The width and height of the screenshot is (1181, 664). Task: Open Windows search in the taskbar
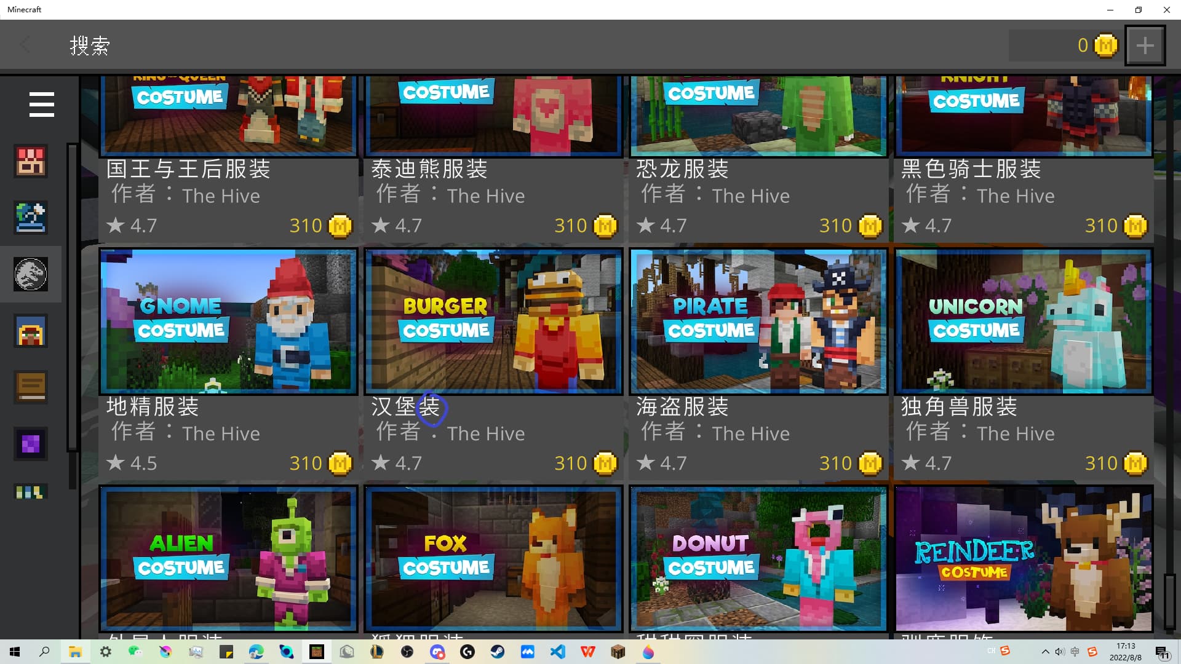tap(44, 652)
